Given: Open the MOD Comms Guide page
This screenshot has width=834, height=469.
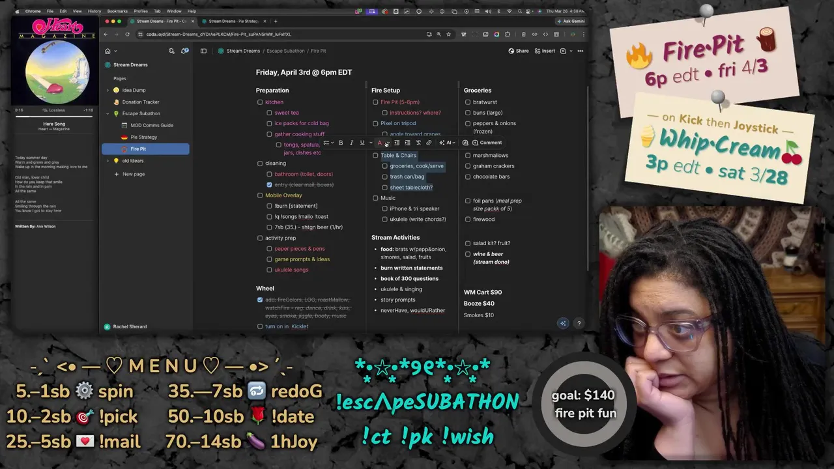Looking at the screenshot, I should [152, 125].
